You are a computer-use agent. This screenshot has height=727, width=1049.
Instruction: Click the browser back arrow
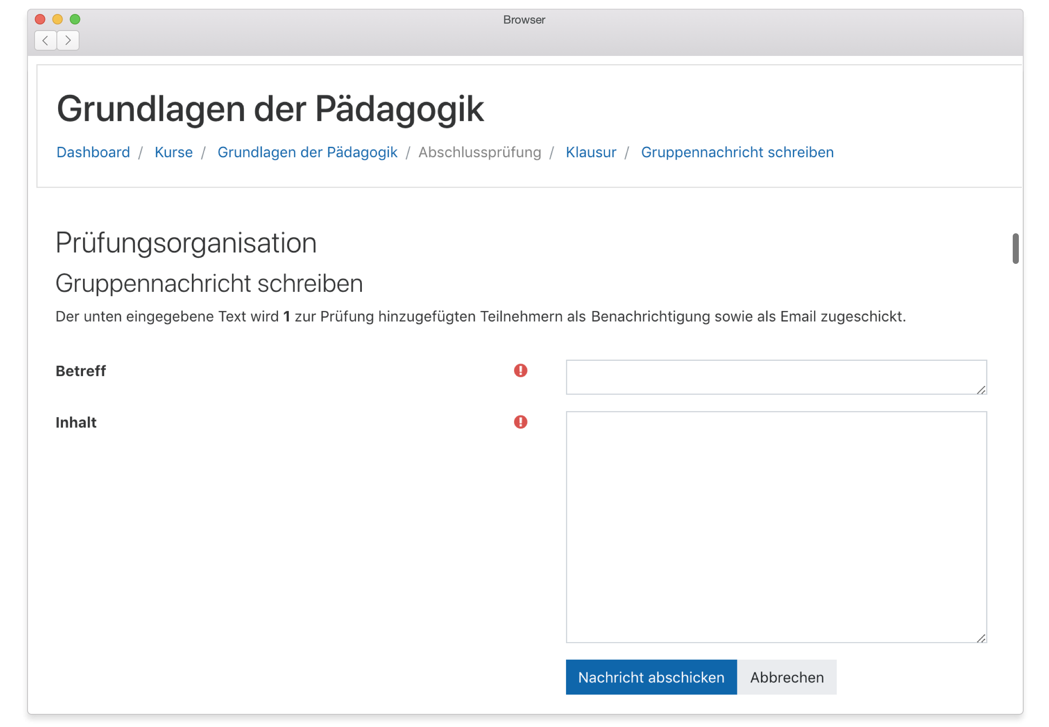click(45, 41)
